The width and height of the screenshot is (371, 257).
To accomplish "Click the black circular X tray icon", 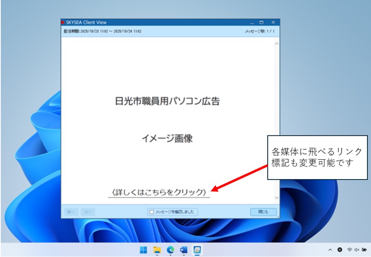I will (x=340, y=249).
